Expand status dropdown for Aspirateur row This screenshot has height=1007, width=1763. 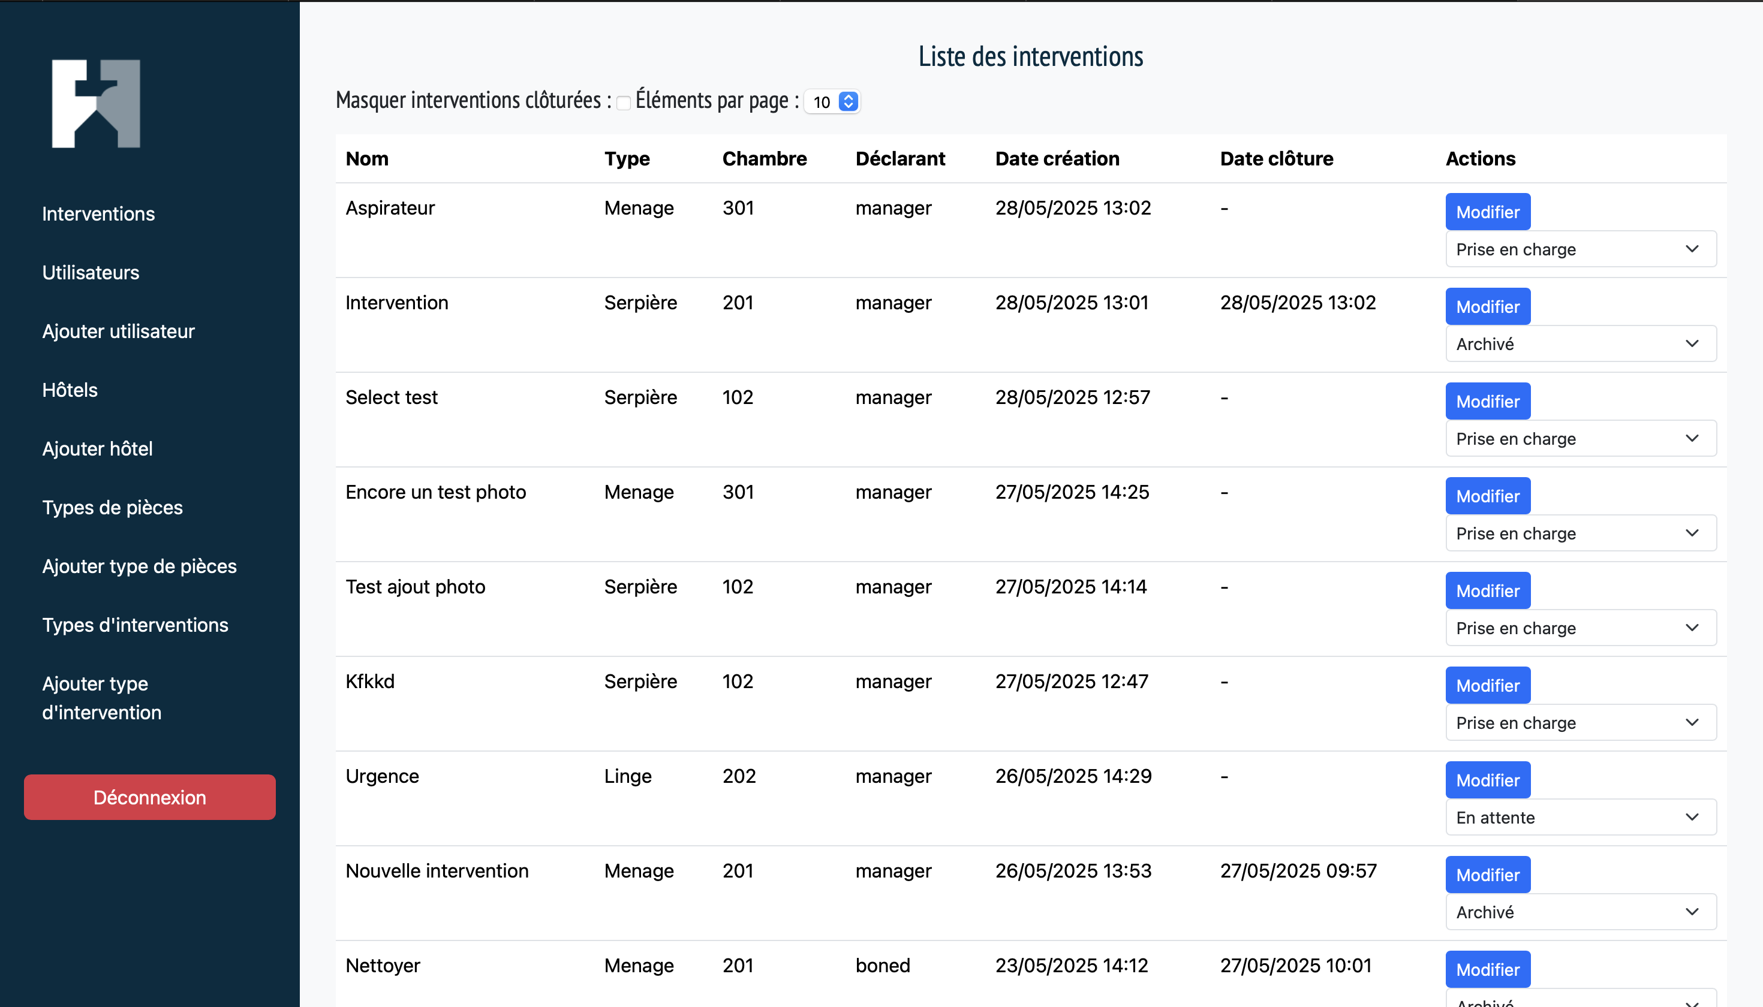1580,249
